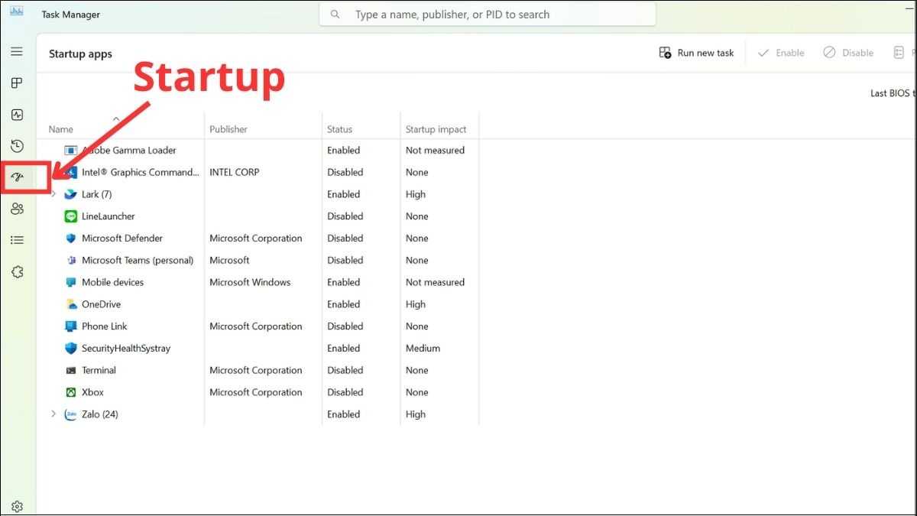Click the OneDrive folder icon

coord(71,304)
